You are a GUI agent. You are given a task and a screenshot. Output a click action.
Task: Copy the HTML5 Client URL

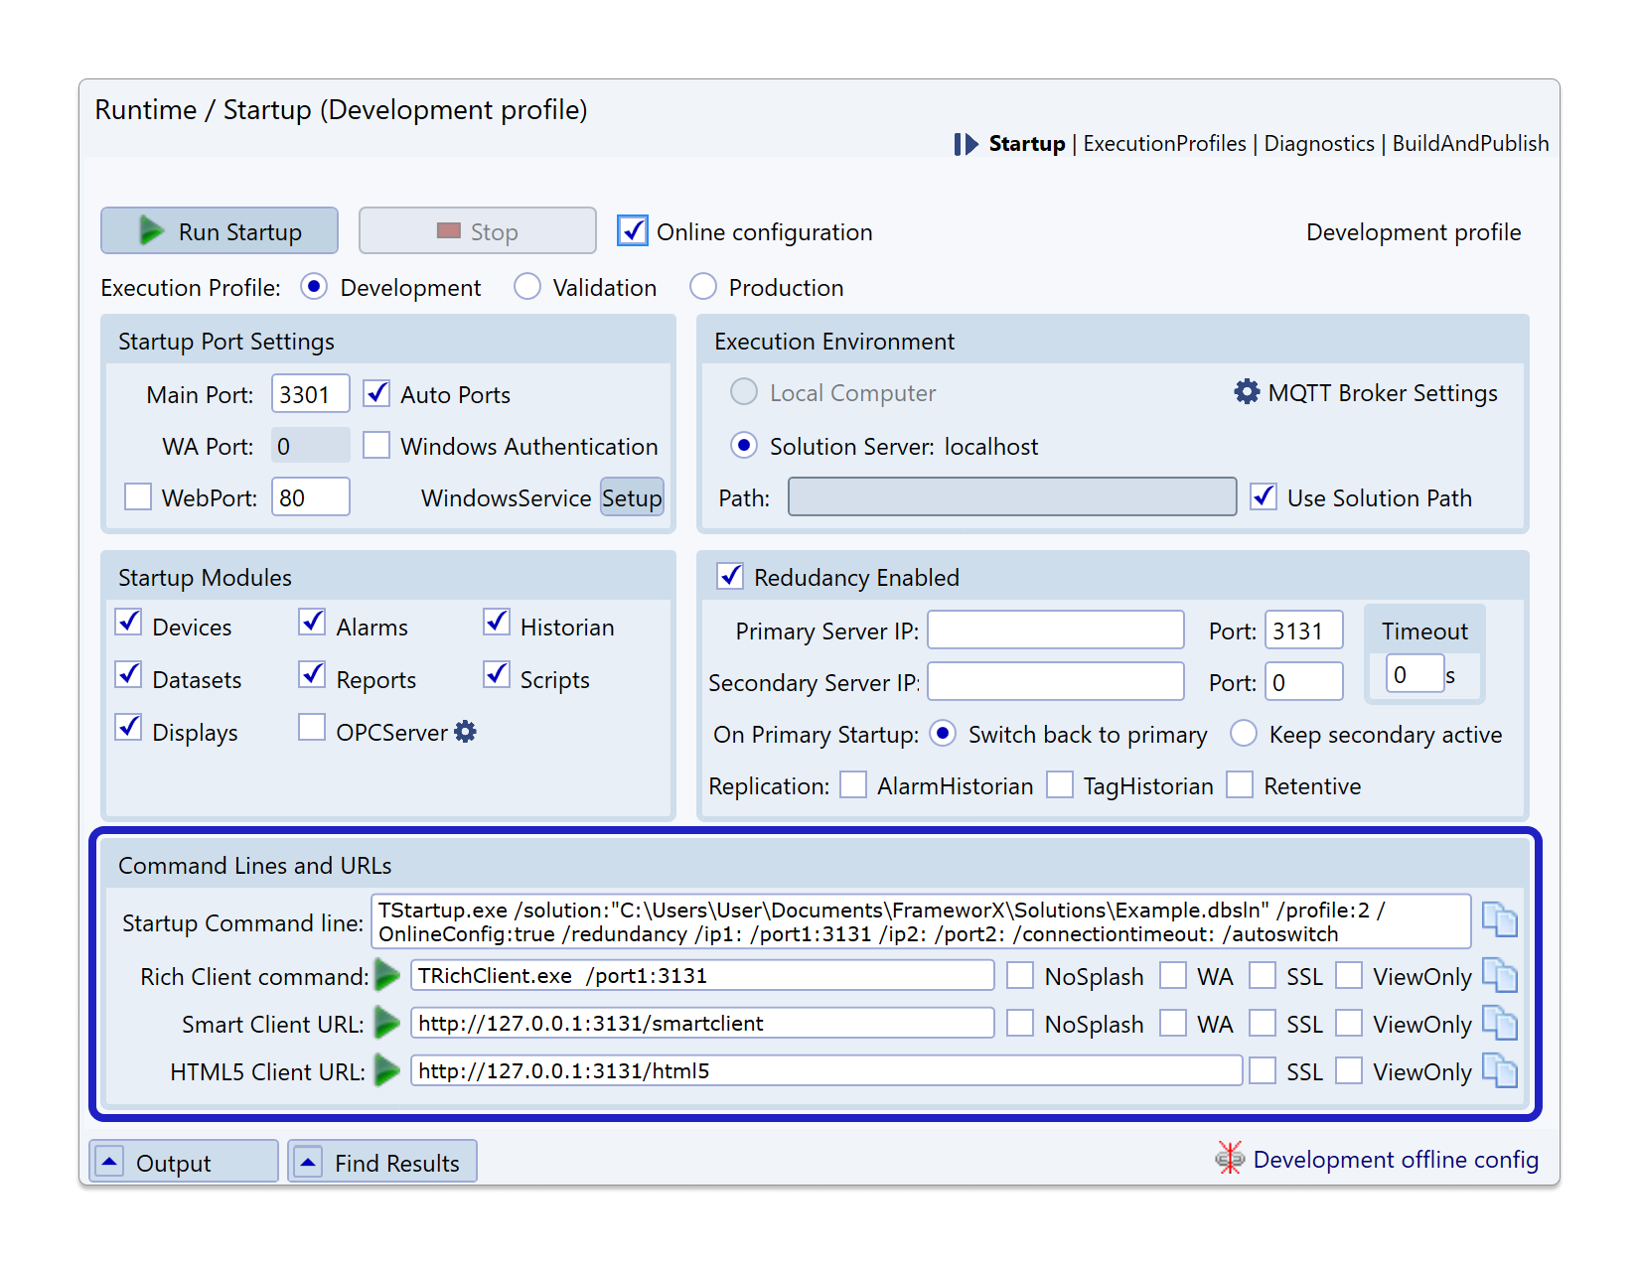pyautogui.click(x=1499, y=1070)
